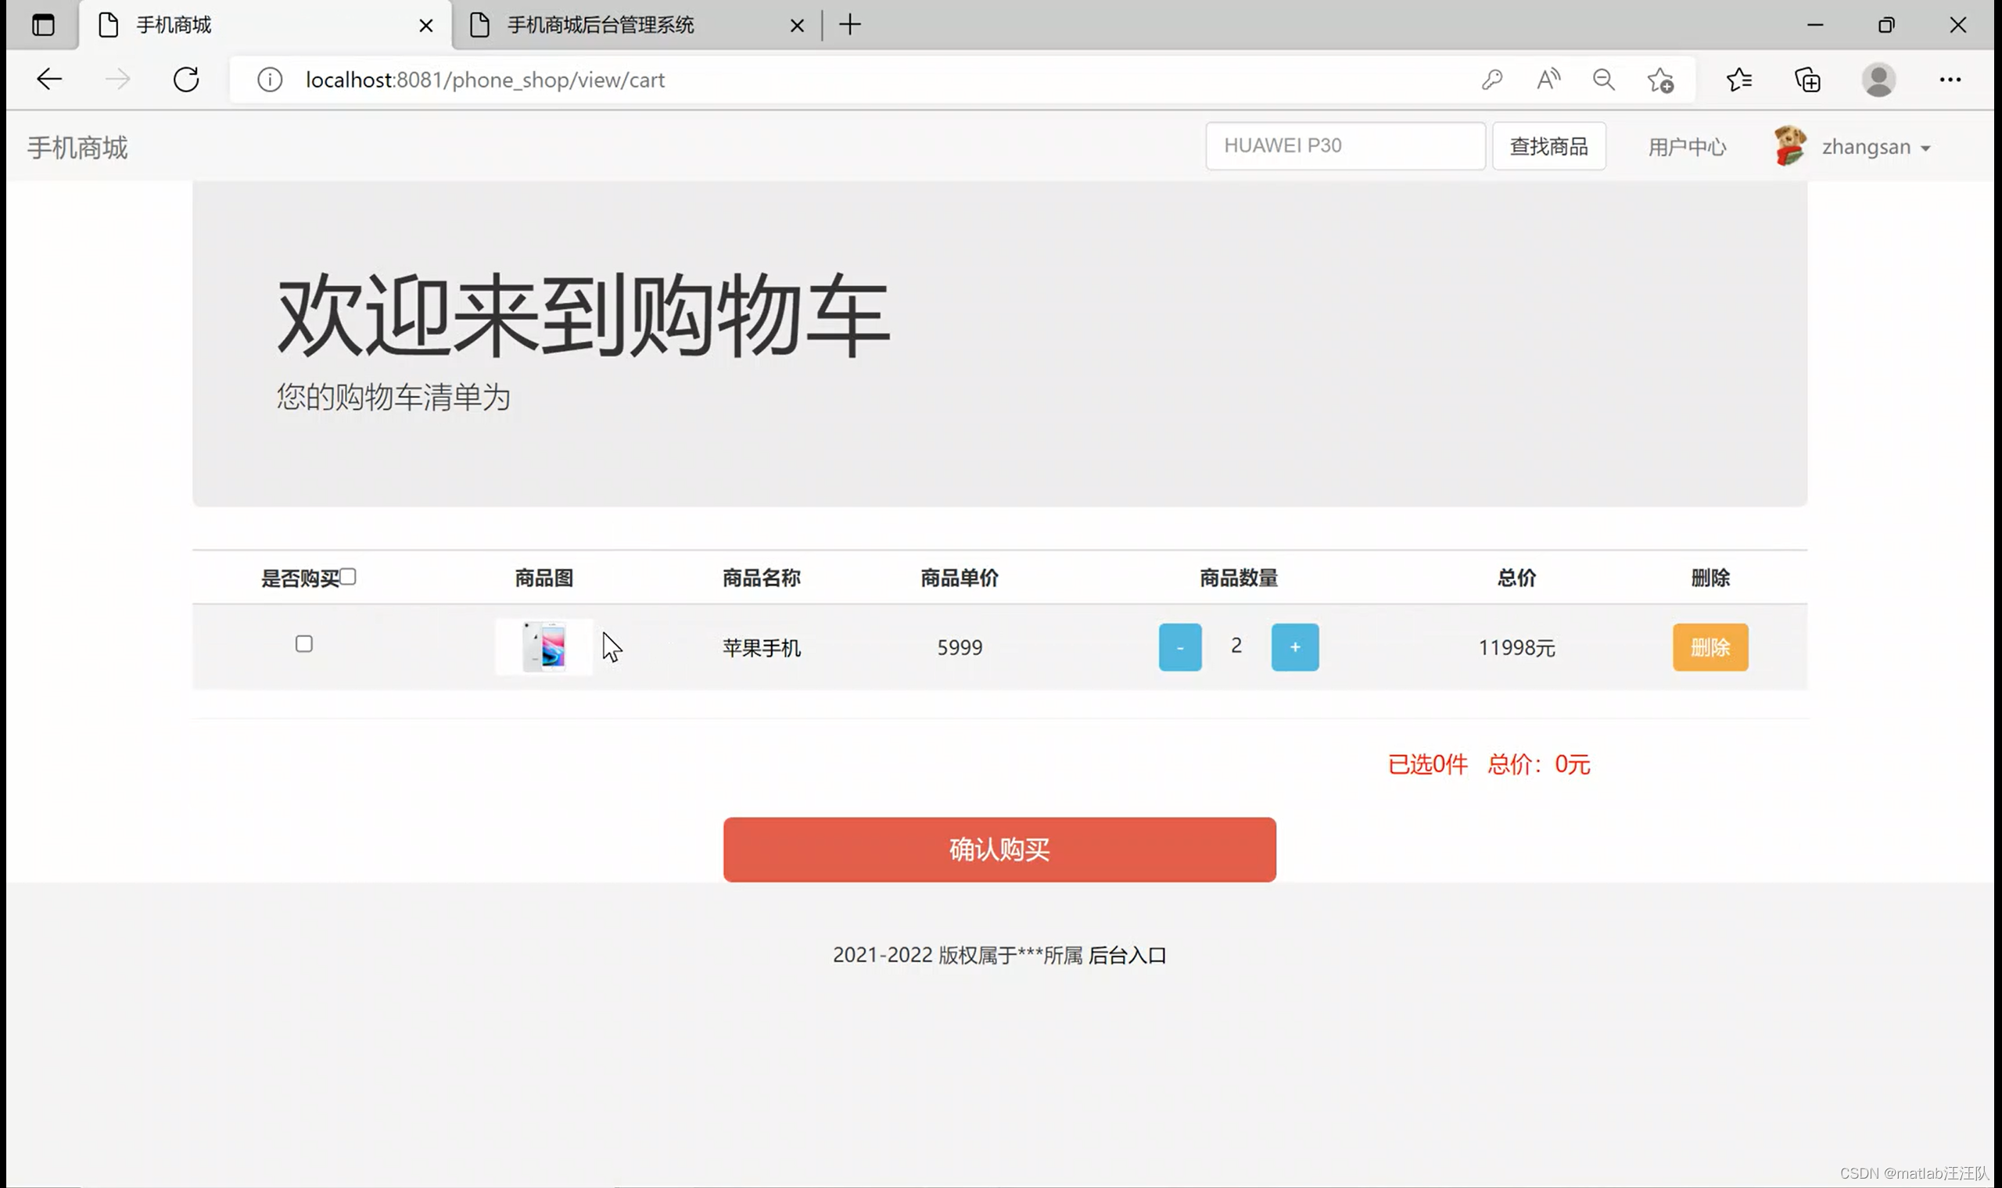The width and height of the screenshot is (2002, 1188).
Task: Click the zoom out magnifier icon
Action: 1603,79
